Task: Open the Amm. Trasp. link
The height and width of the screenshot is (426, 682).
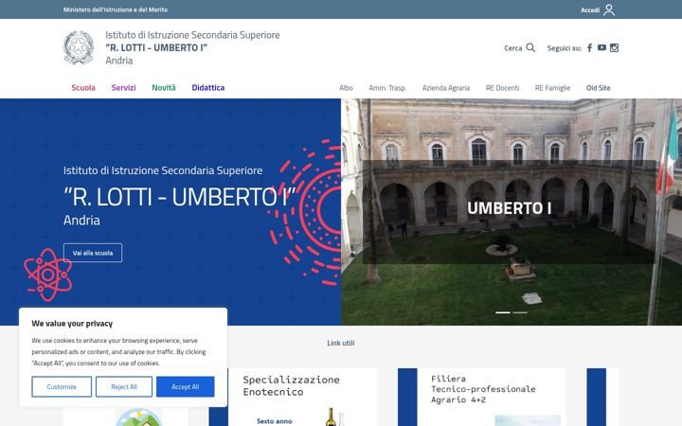Action: 387,88
